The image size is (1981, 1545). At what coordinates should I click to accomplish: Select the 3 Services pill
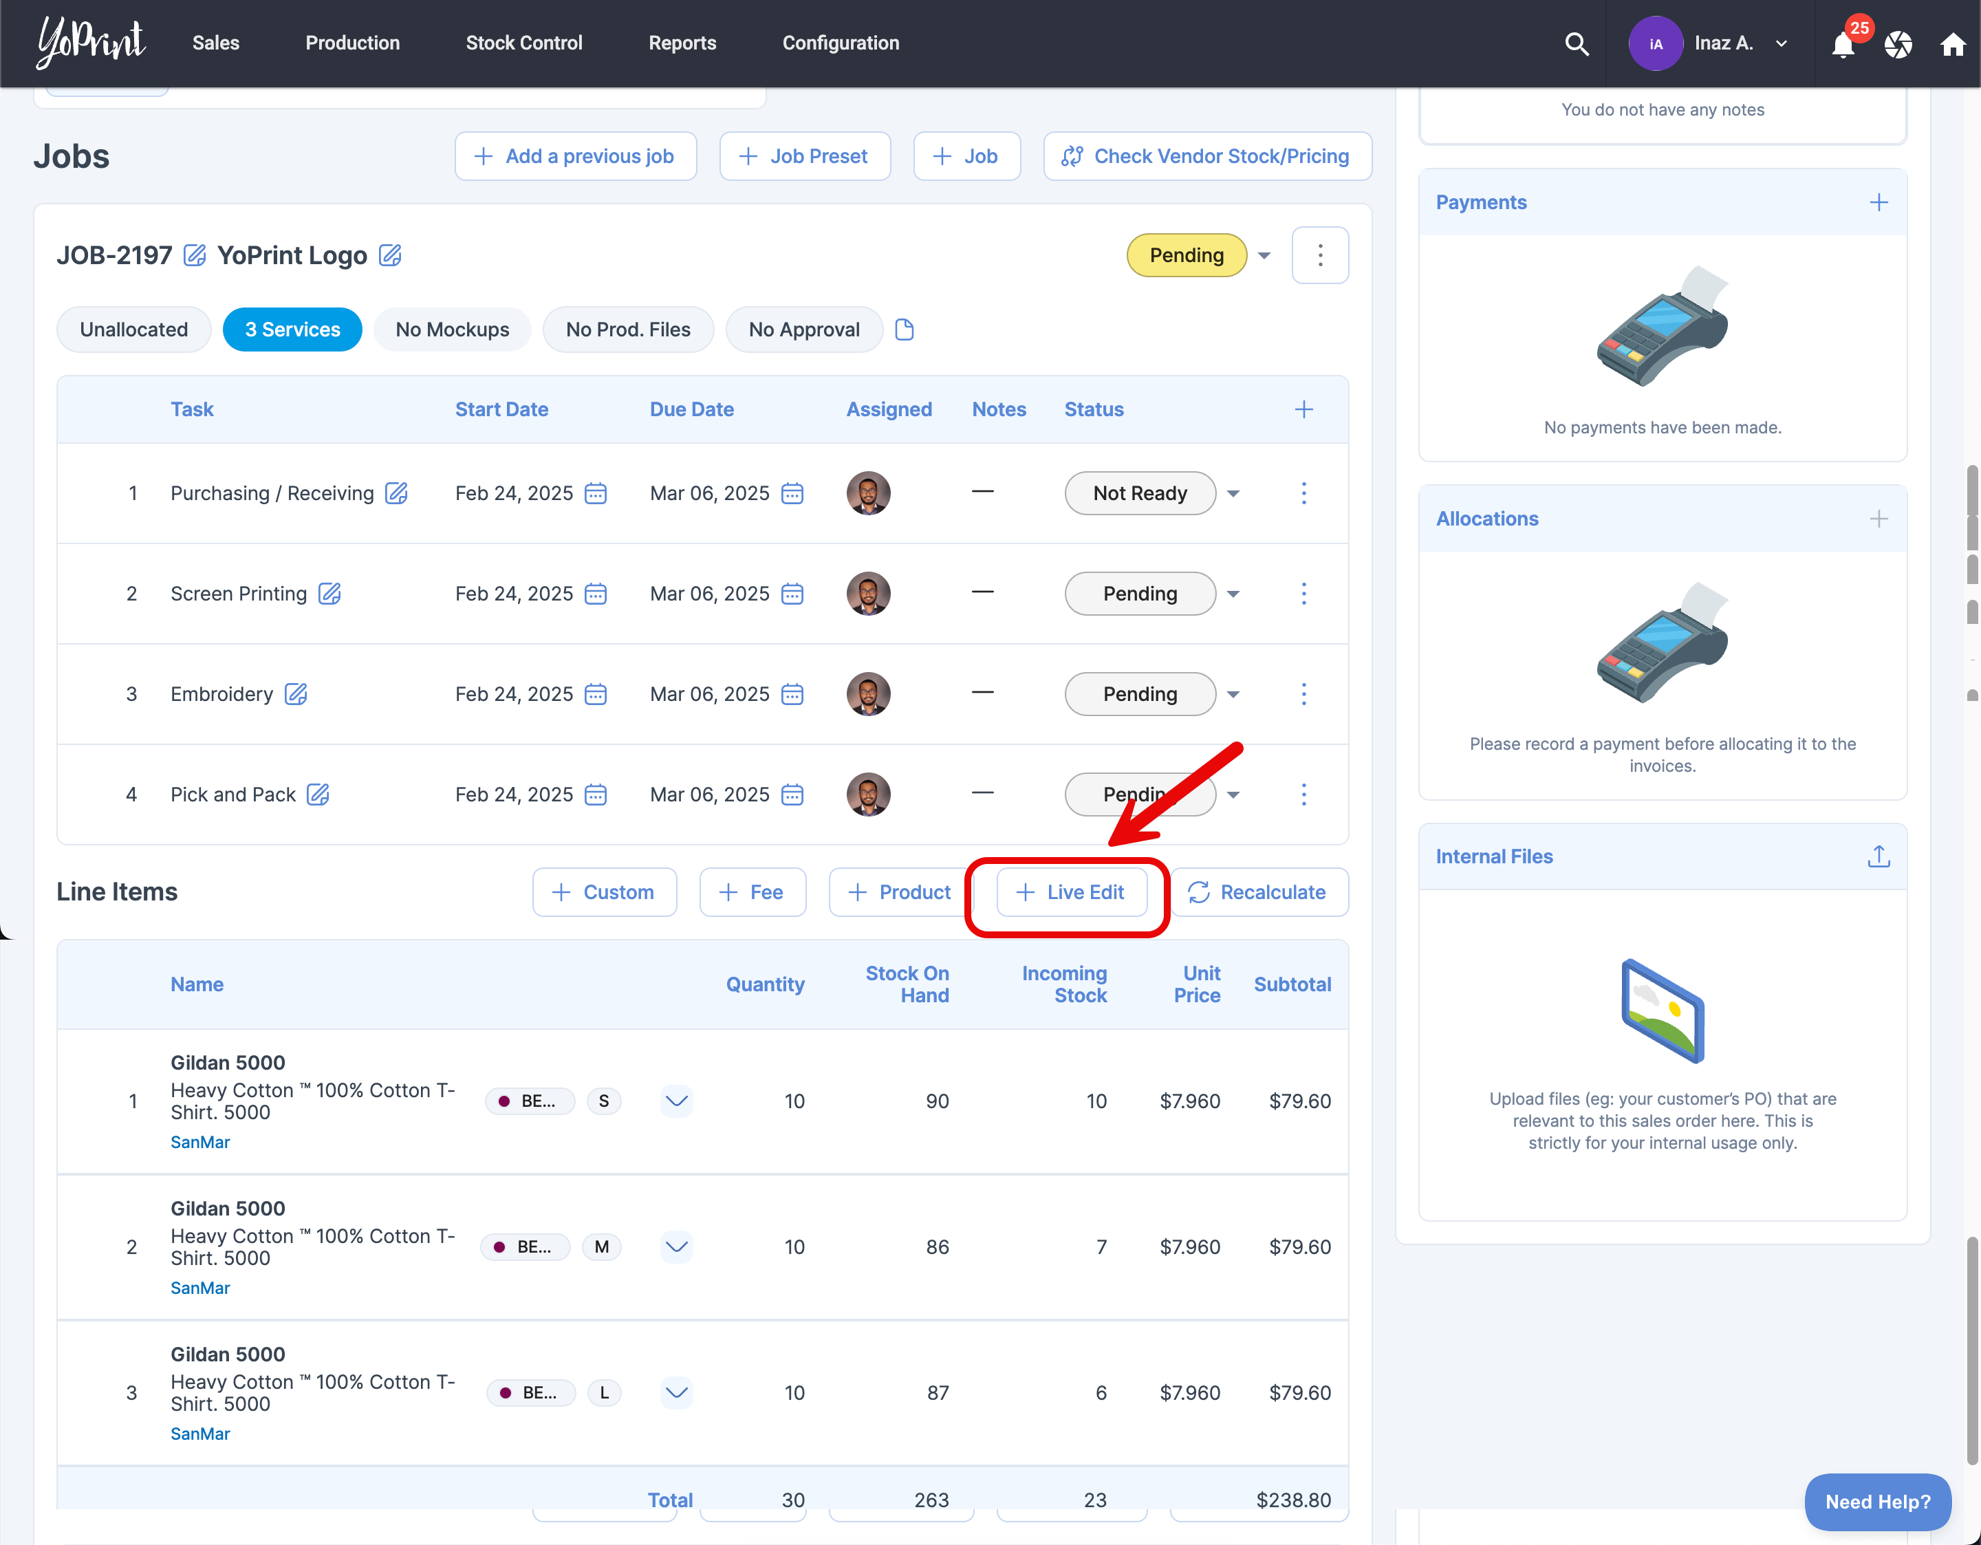[292, 329]
